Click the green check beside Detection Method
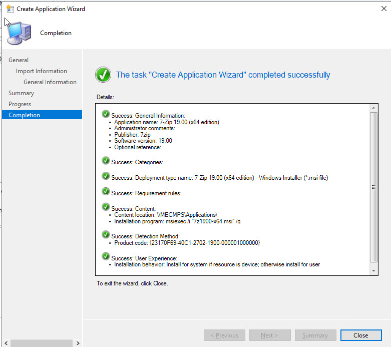The image size is (391, 347). point(106,234)
